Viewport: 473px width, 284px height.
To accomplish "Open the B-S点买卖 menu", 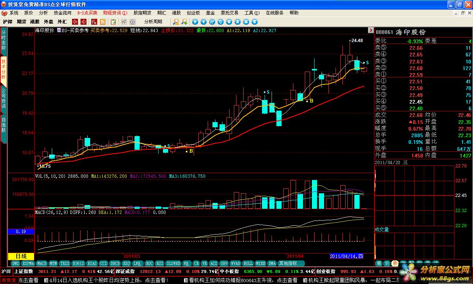I will (87, 13).
